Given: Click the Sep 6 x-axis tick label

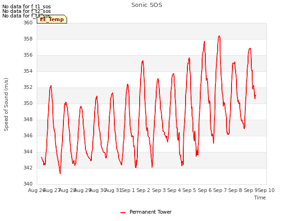Looking at the screenshot, I should coord(205,190).
